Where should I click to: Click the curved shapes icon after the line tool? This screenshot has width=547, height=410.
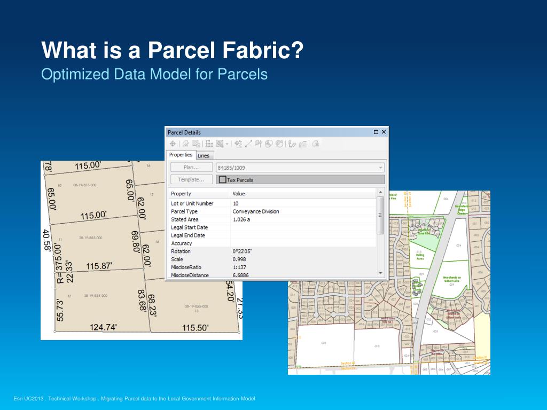click(258, 144)
